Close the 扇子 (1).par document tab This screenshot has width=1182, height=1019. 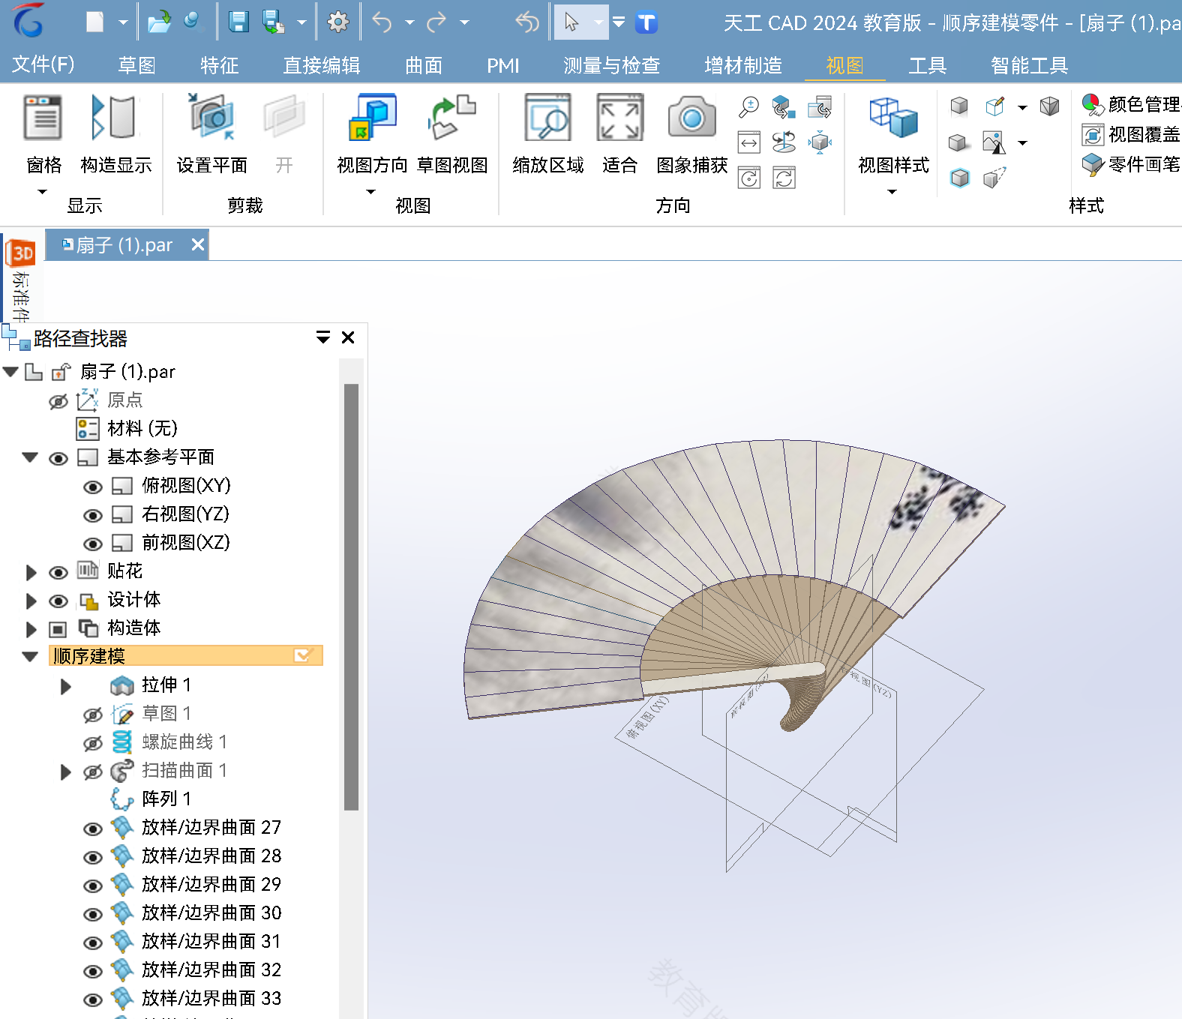(x=197, y=244)
